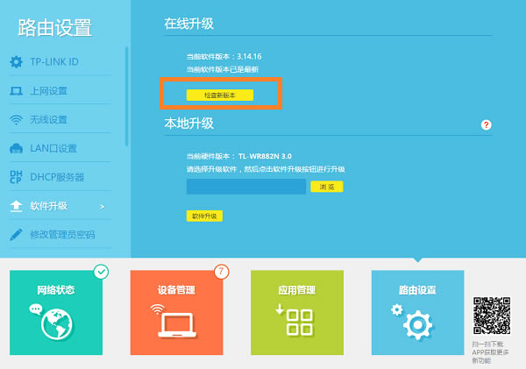Click the DHCP服务器 icon
Screen dimensions: 526x369
coord(16,177)
